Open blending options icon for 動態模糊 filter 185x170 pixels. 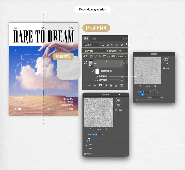(x=122, y=77)
